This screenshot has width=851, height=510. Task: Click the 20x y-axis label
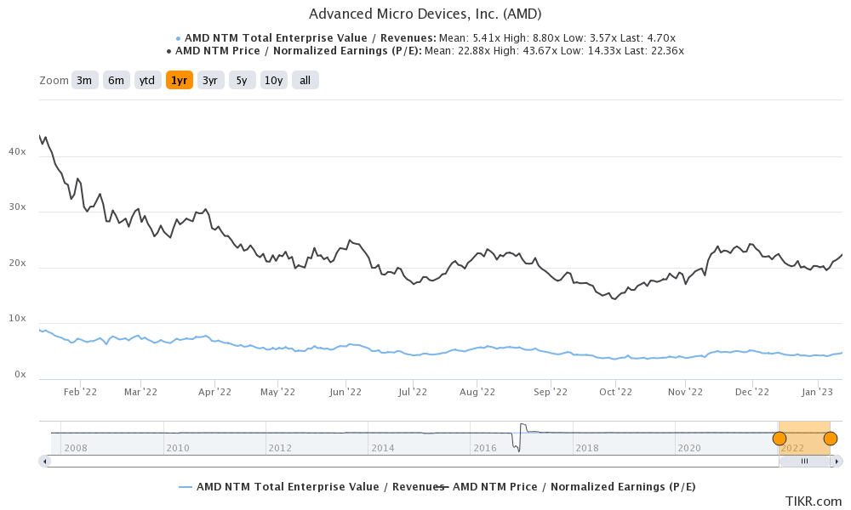pos(17,263)
